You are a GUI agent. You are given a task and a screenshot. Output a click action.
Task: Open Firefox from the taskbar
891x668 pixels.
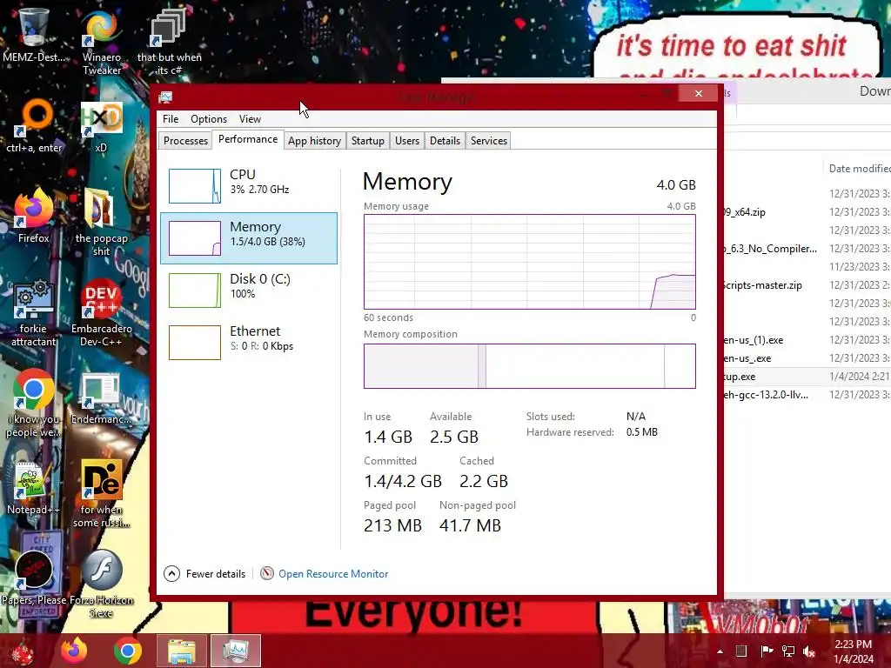pos(75,651)
